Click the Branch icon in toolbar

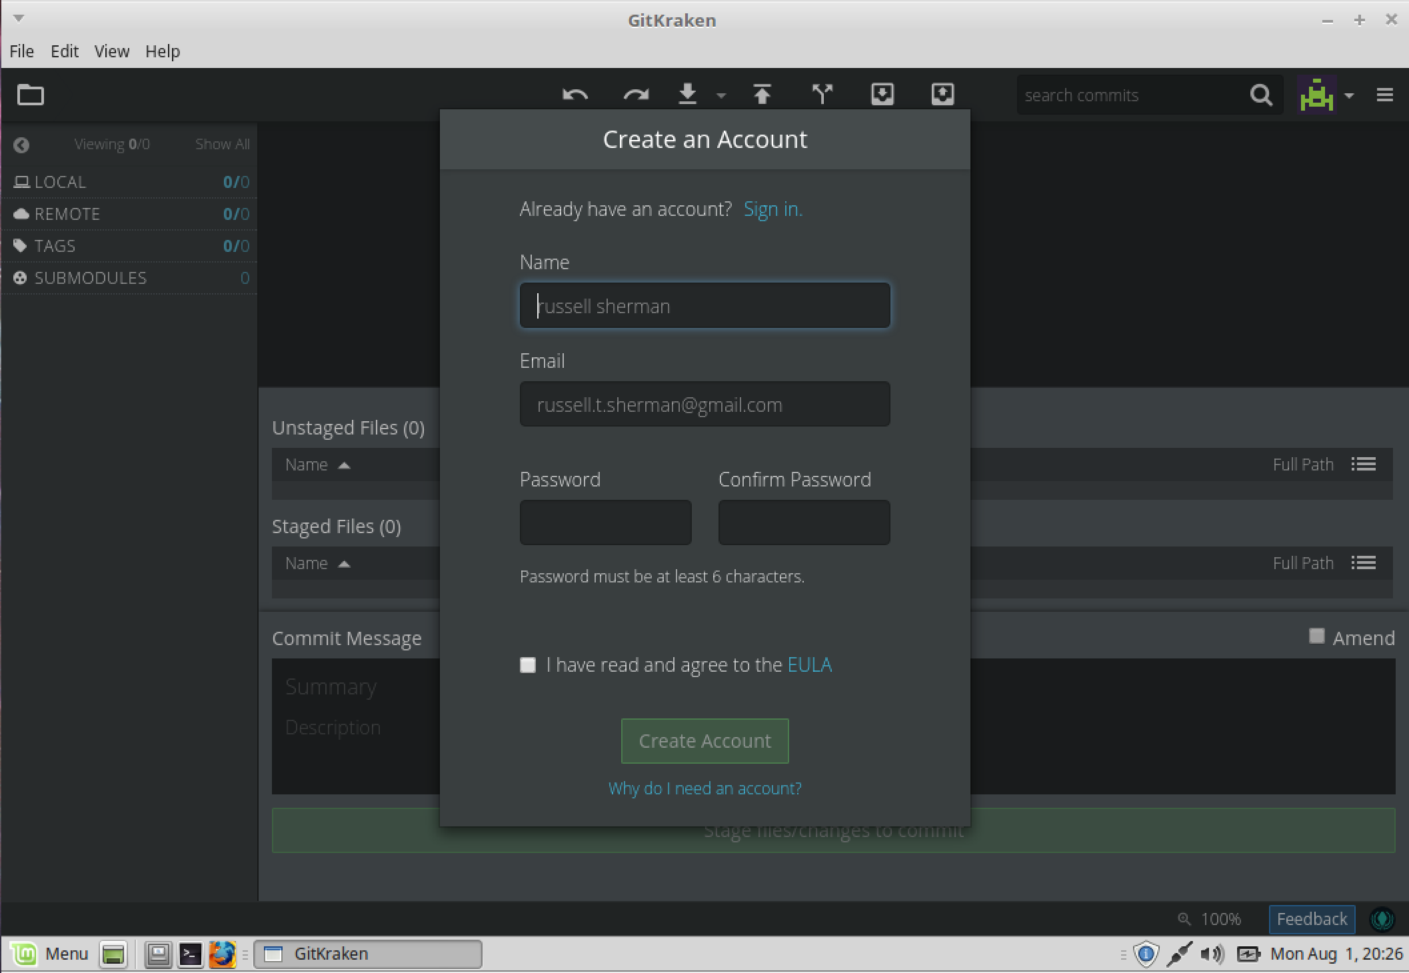pyautogui.click(x=823, y=94)
